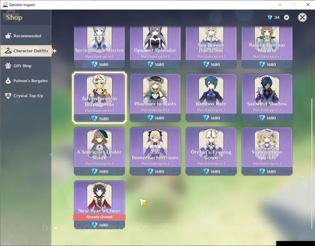Click the 1680 price on Rainlit Bamboo Reverie
This screenshot has height=246, width=315.
tap(271, 65)
